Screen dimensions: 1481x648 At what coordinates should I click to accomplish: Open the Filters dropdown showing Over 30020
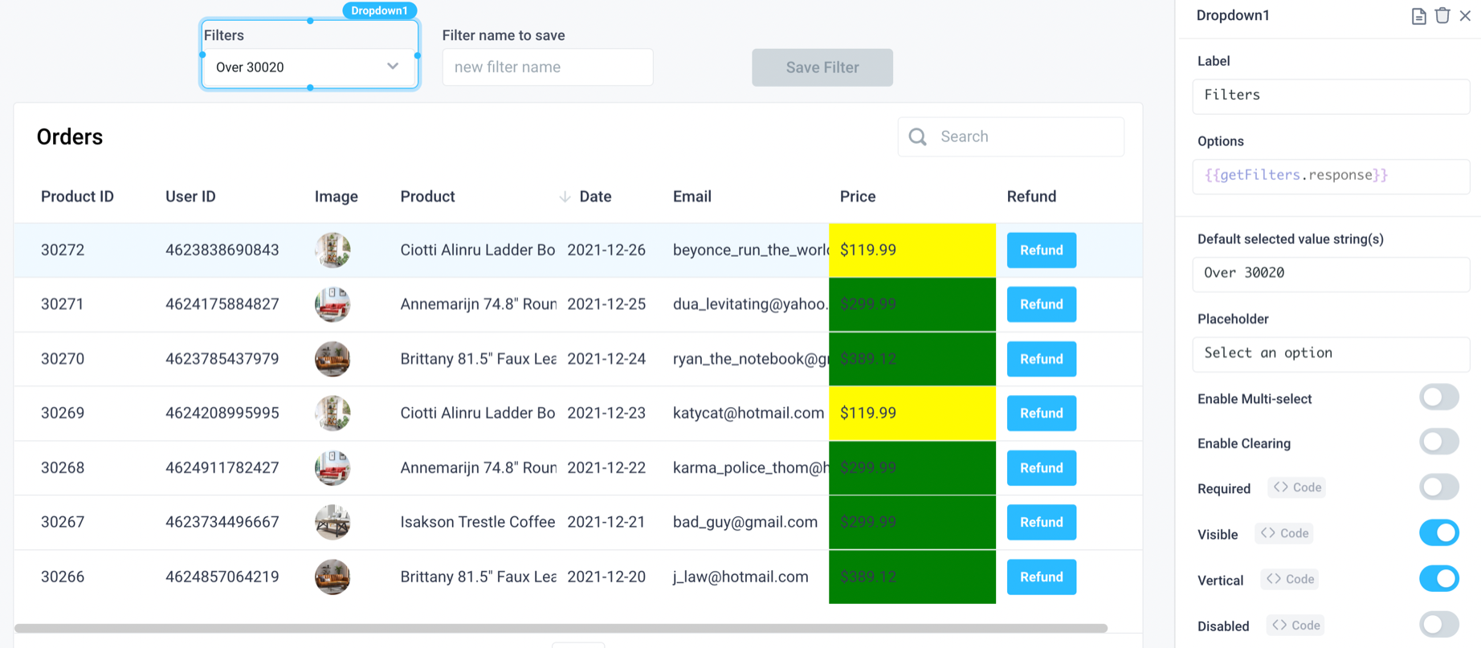coord(309,67)
